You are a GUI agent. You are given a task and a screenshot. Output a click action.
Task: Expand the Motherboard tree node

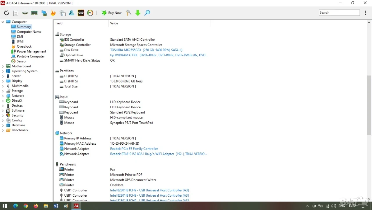[x=3, y=66]
